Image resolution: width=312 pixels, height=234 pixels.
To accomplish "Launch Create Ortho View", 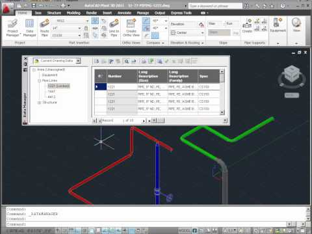I will tap(131, 28).
